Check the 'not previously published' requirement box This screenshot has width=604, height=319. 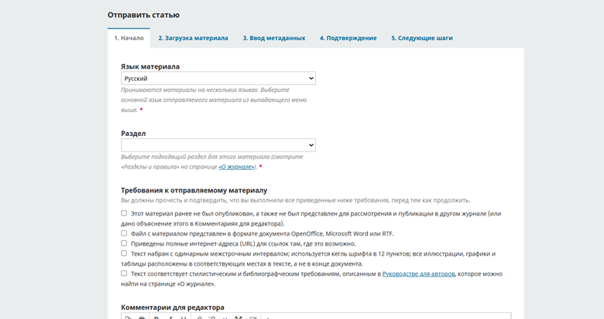125,213
